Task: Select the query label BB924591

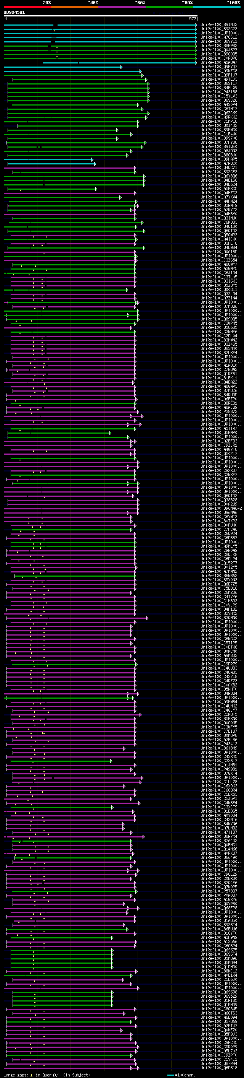Action: coord(14,13)
